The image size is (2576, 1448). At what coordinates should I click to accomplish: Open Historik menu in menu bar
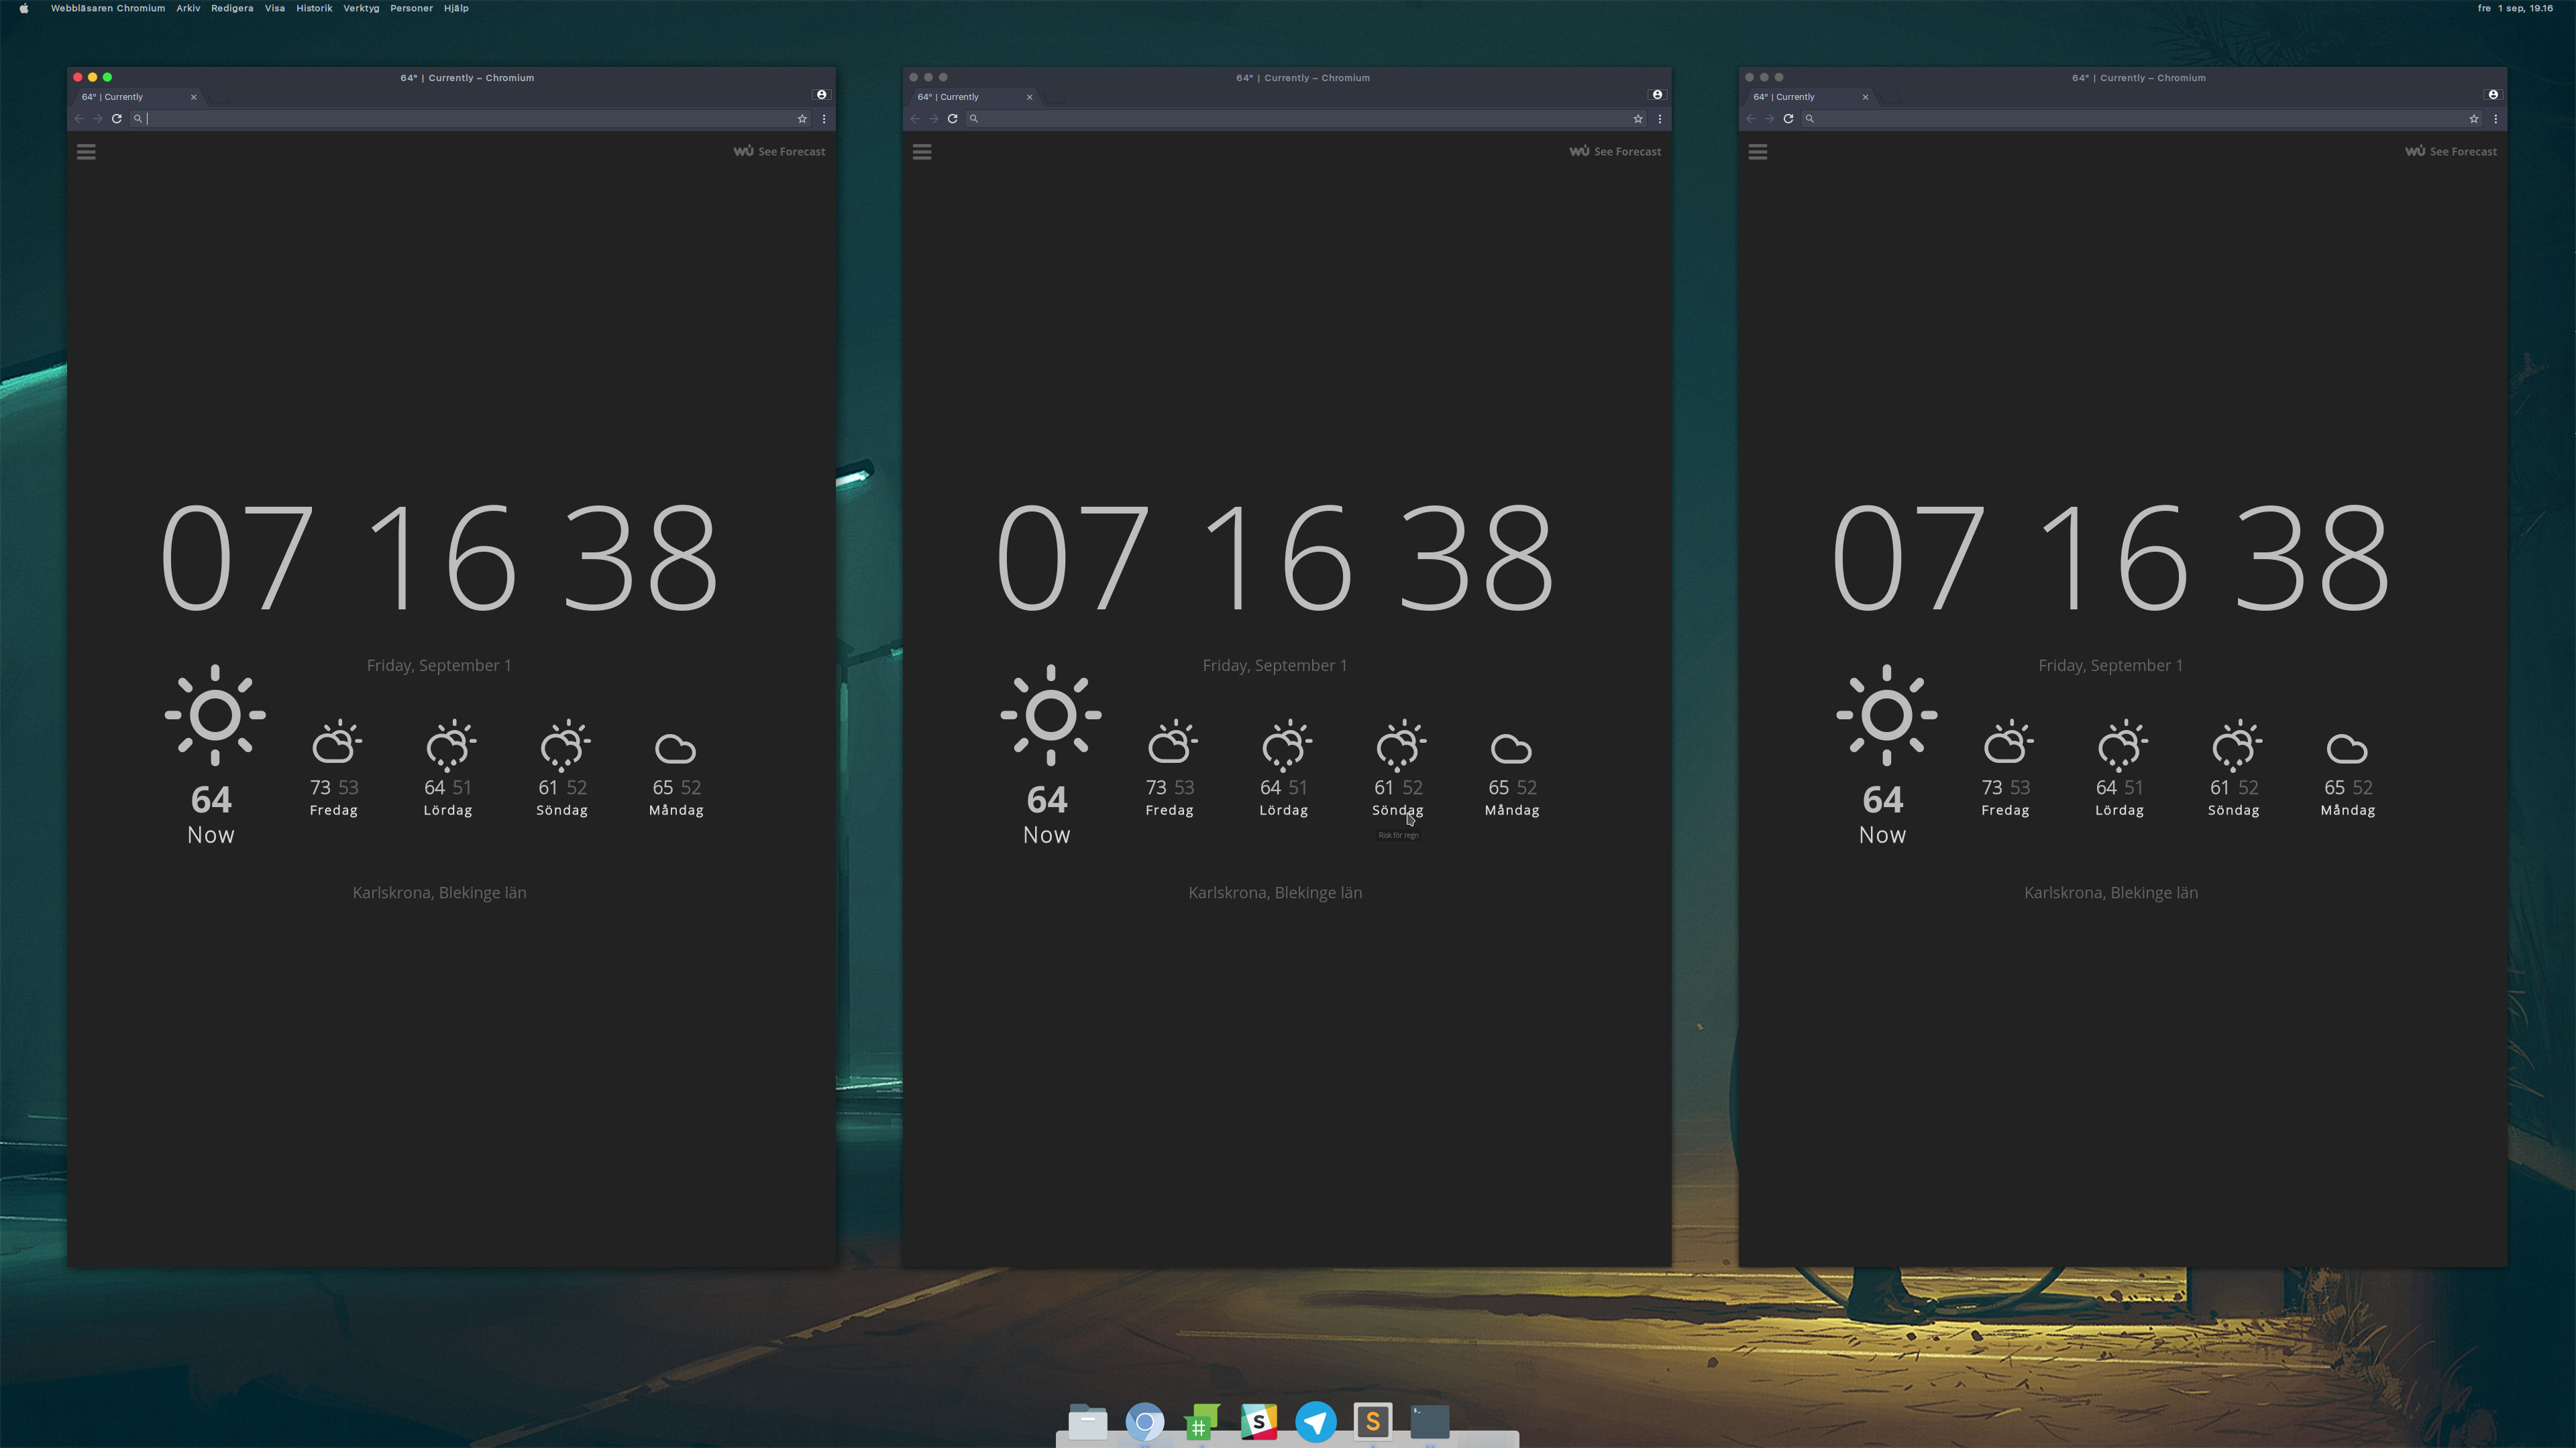[314, 8]
